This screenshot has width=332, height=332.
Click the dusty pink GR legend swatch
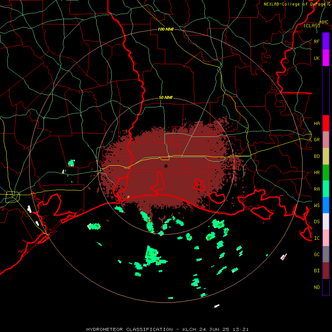click(326, 140)
